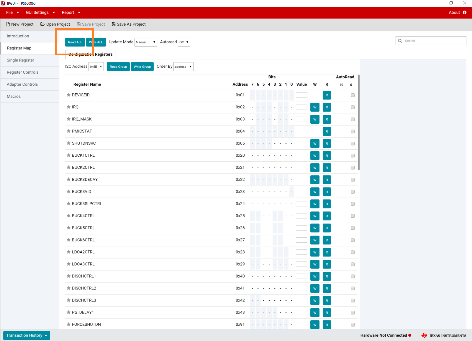Read the DEVICEID register with R
Image resolution: width=472 pixels, height=341 pixels.
click(x=327, y=95)
